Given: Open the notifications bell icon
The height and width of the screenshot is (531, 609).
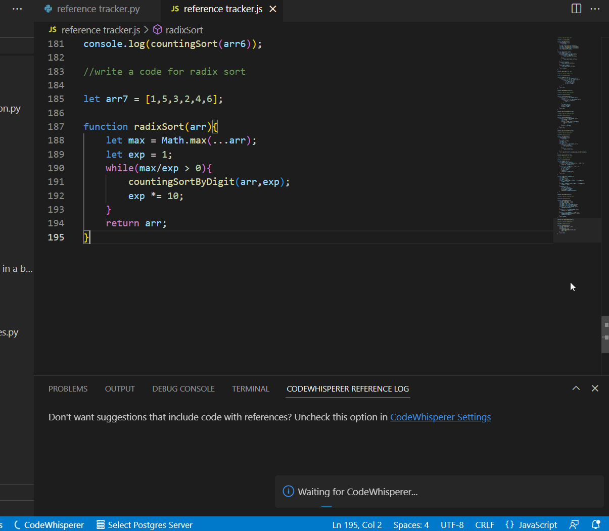Looking at the screenshot, I should (x=596, y=524).
